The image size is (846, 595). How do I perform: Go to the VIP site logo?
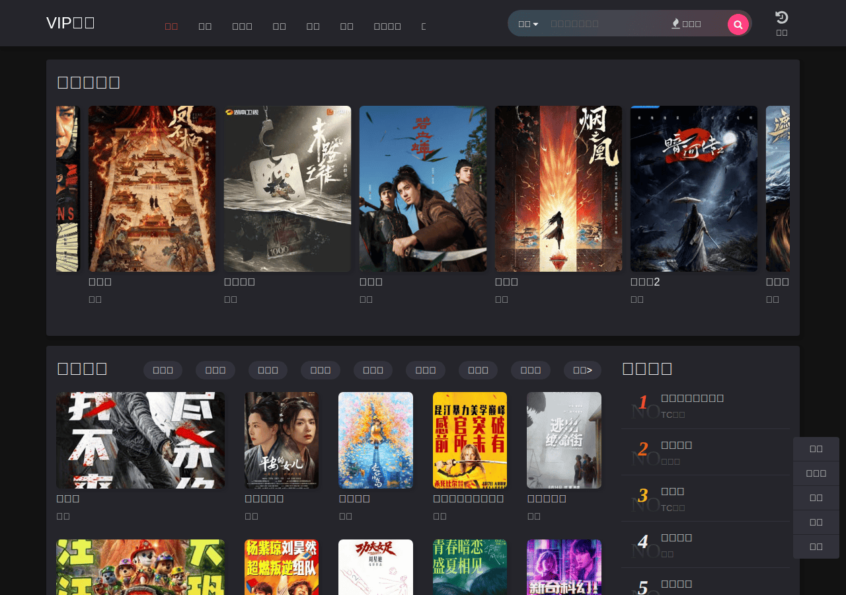(71, 22)
